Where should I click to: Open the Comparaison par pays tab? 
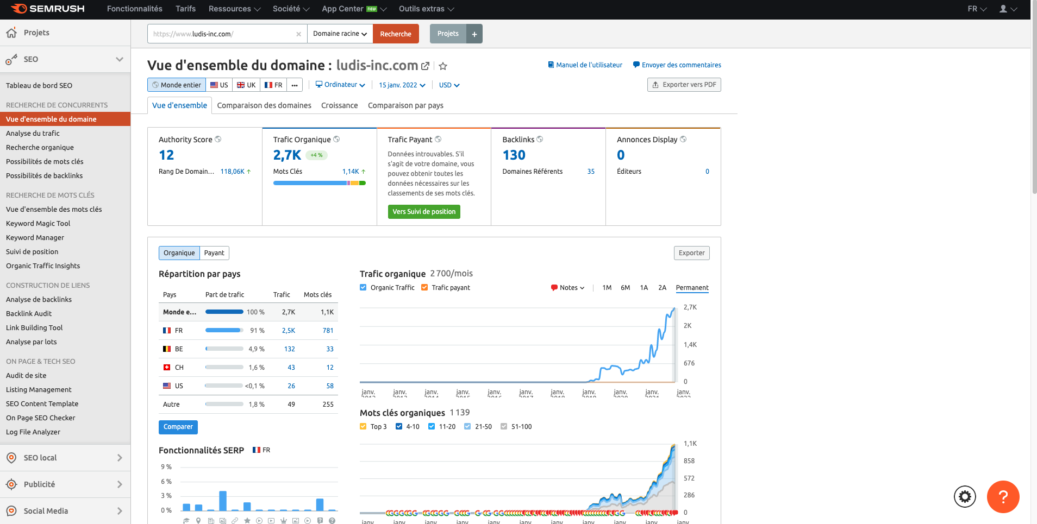tap(405, 105)
